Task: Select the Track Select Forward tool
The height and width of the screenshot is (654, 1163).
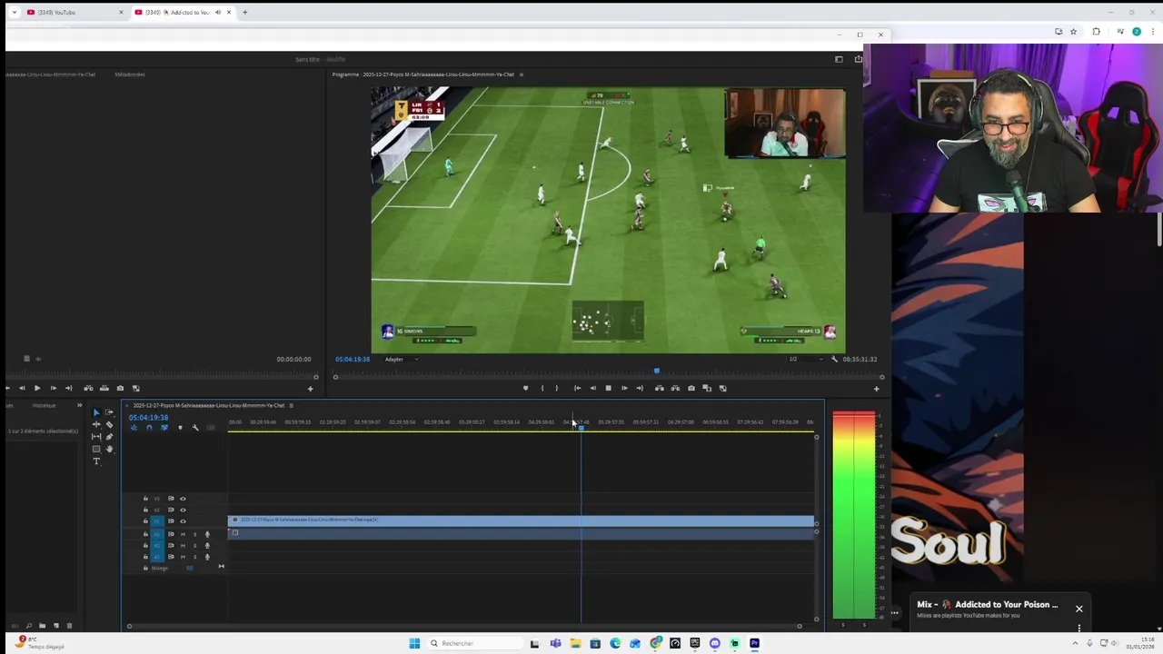Action: [109, 412]
